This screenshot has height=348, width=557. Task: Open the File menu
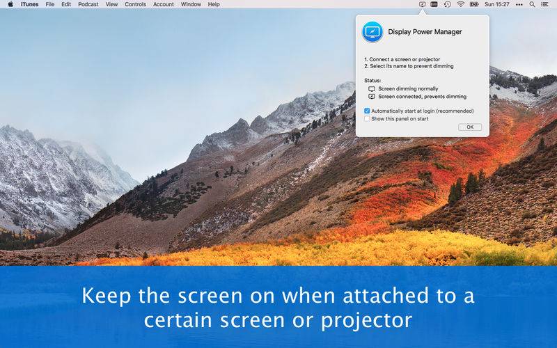point(50,4)
